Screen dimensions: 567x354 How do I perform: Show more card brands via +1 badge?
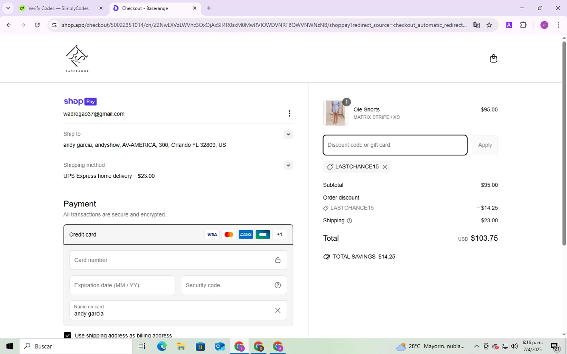click(280, 234)
